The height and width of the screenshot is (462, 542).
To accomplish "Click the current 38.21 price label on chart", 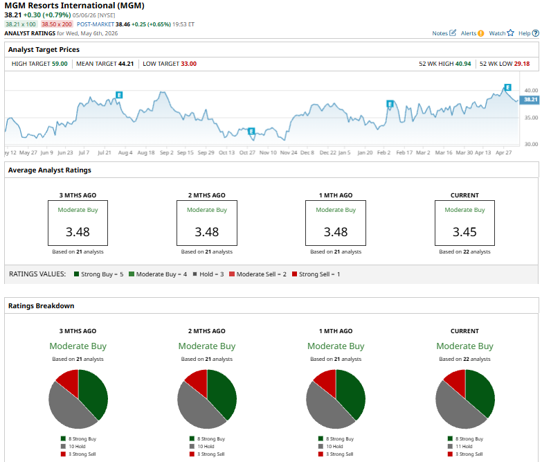I will click(530, 100).
